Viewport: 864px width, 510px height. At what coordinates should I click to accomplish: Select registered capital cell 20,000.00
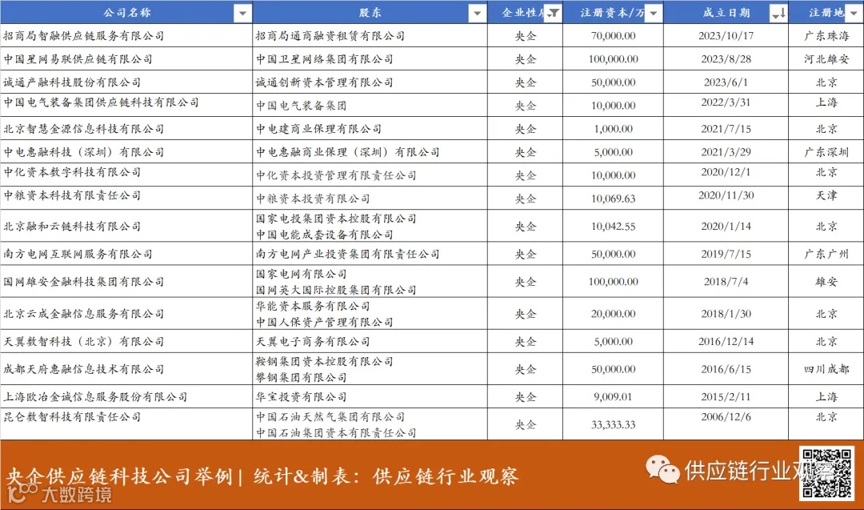[614, 314]
